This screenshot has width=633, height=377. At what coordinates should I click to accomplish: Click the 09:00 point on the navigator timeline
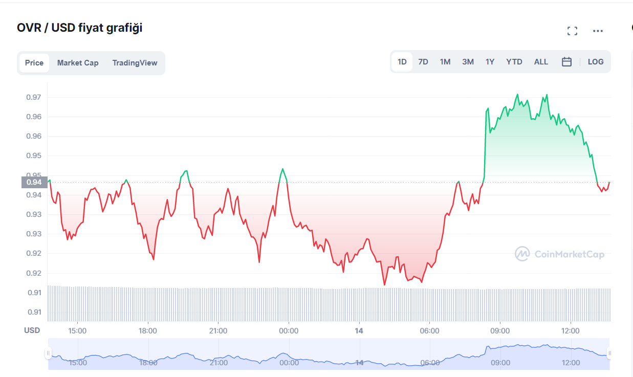click(500, 363)
